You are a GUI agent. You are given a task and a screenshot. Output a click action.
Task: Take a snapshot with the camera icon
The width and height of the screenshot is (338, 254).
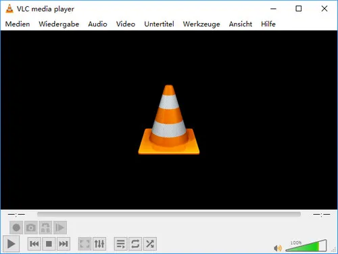coord(31,228)
